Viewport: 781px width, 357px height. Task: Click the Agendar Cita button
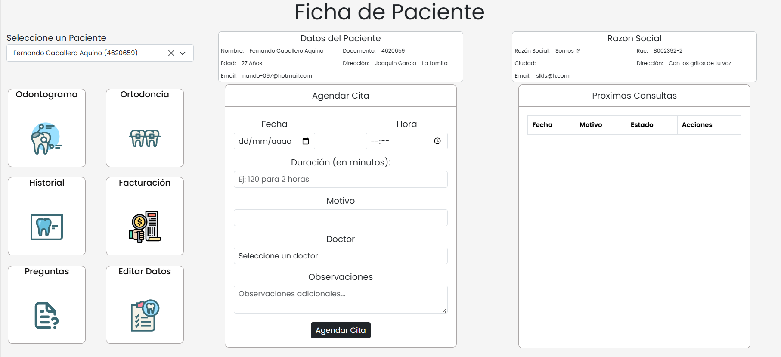(341, 330)
